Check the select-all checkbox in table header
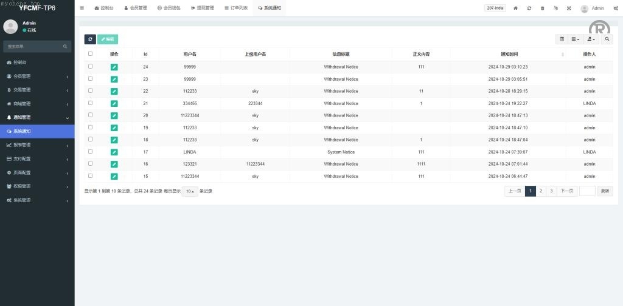Viewport: 623px width, 306px height. [x=91, y=53]
